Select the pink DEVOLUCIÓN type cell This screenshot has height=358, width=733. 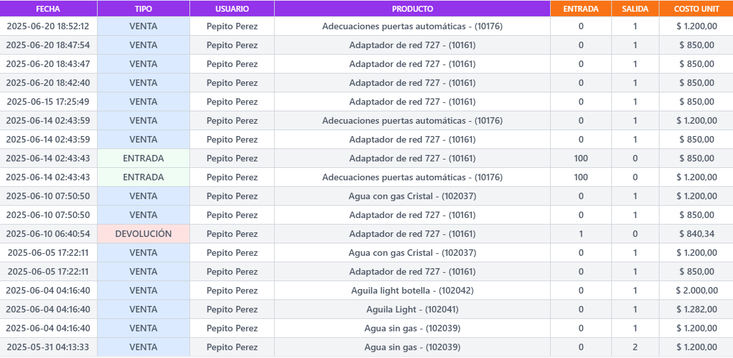[143, 234]
